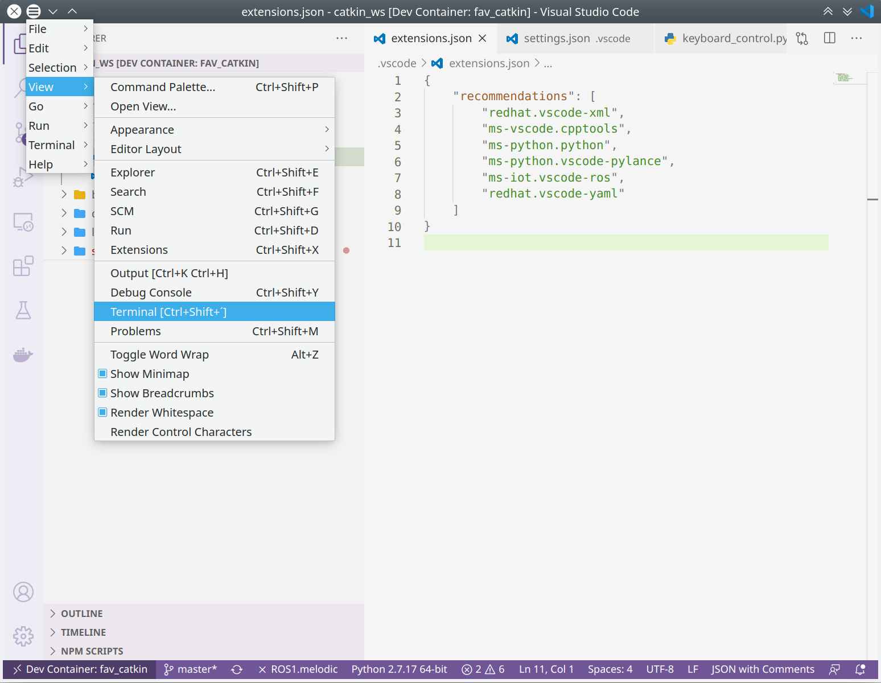Select Terminal entry in View menu
881x683 pixels.
pyautogui.click(x=215, y=312)
